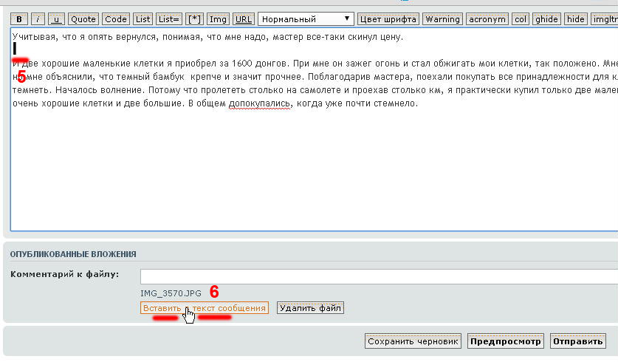The width and height of the screenshot is (618, 362).
Task: Click Сохранить черновик to save draft
Action: coord(413,341)
